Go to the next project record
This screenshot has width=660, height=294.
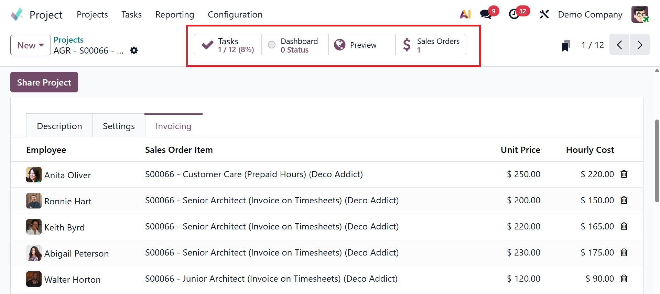pos(640,45)
